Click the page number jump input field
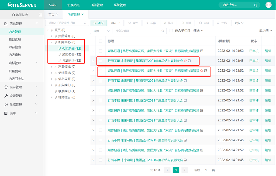Screen dimensions: 276x176 coord(206,170)
